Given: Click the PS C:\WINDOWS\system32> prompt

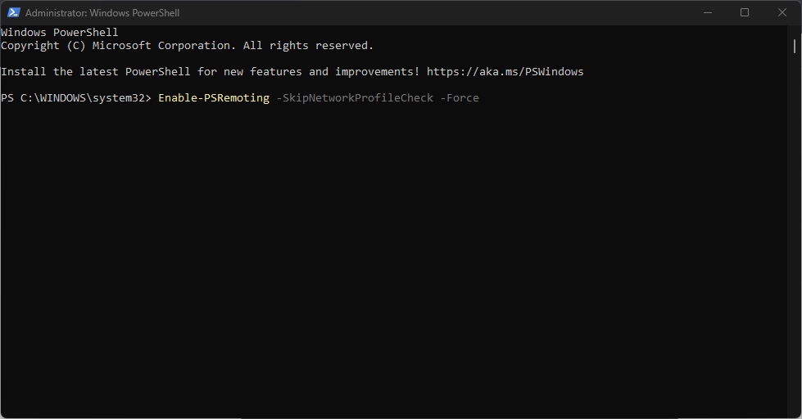Looking at the screenshot, I should 76,97.
